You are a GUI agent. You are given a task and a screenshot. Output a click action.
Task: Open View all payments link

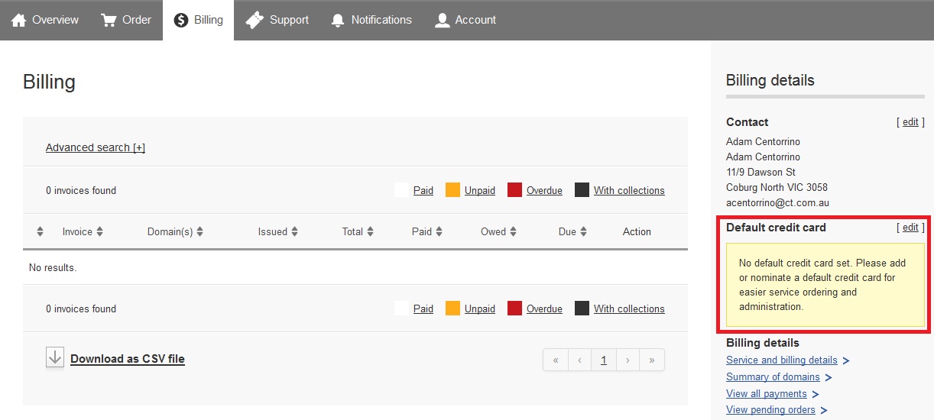click(x=767, y=393)
